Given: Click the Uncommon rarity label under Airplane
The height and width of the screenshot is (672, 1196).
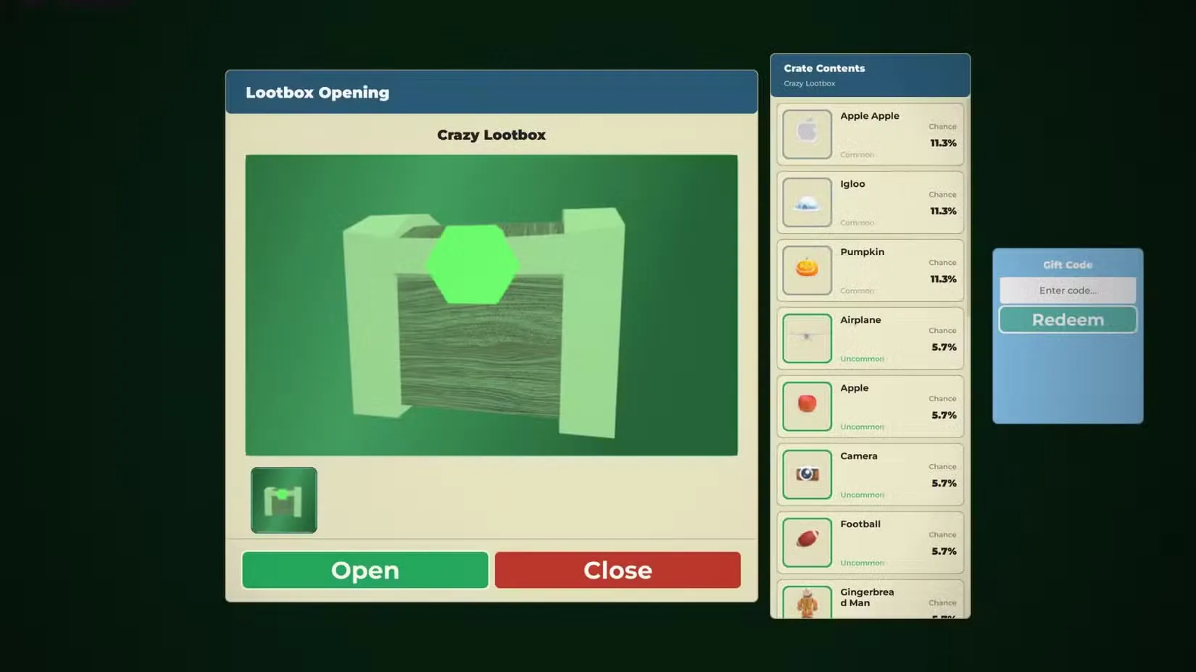Looking at the screenshot, I should 862,359.
